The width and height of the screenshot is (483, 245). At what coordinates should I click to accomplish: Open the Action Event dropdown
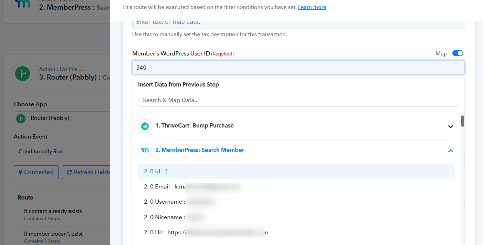62,151
